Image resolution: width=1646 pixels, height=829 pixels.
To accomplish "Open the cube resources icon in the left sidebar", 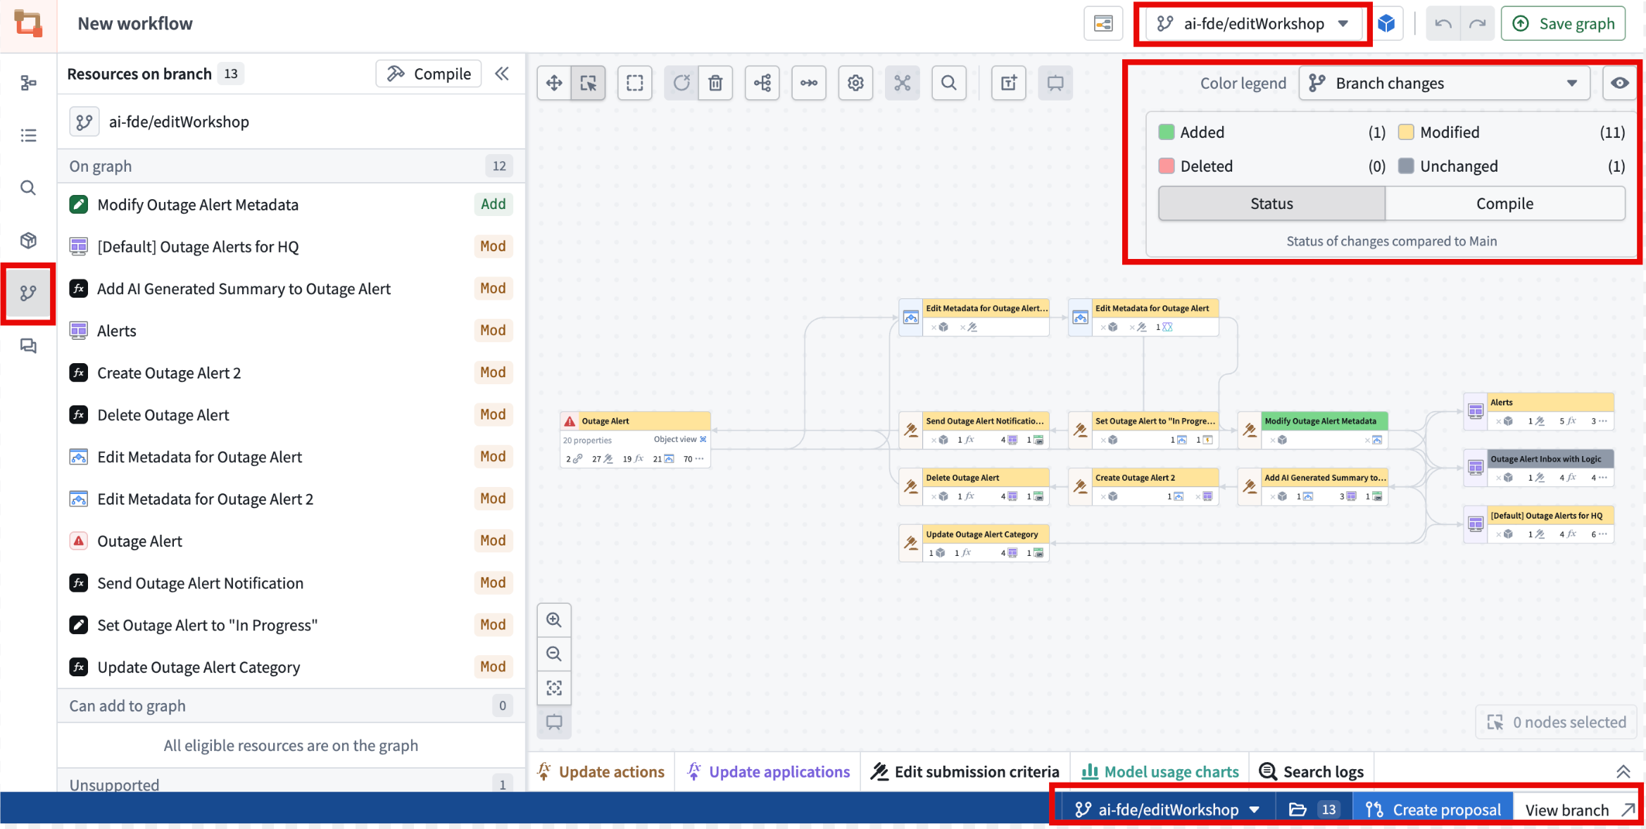I will coord(28,241).
